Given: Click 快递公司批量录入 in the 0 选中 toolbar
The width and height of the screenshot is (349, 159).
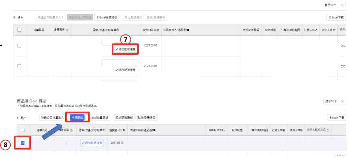Looking at the screenshot, I should (x=51, y=17).
